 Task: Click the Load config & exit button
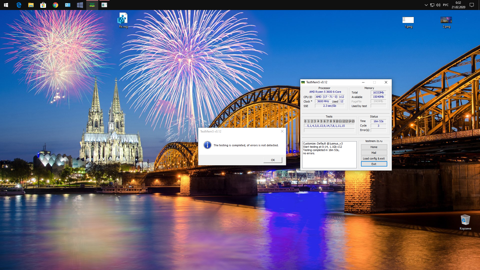pos(374,158)
